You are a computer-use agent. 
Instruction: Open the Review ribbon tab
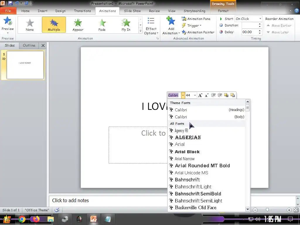pyautogui.click(x=154, y=11)
